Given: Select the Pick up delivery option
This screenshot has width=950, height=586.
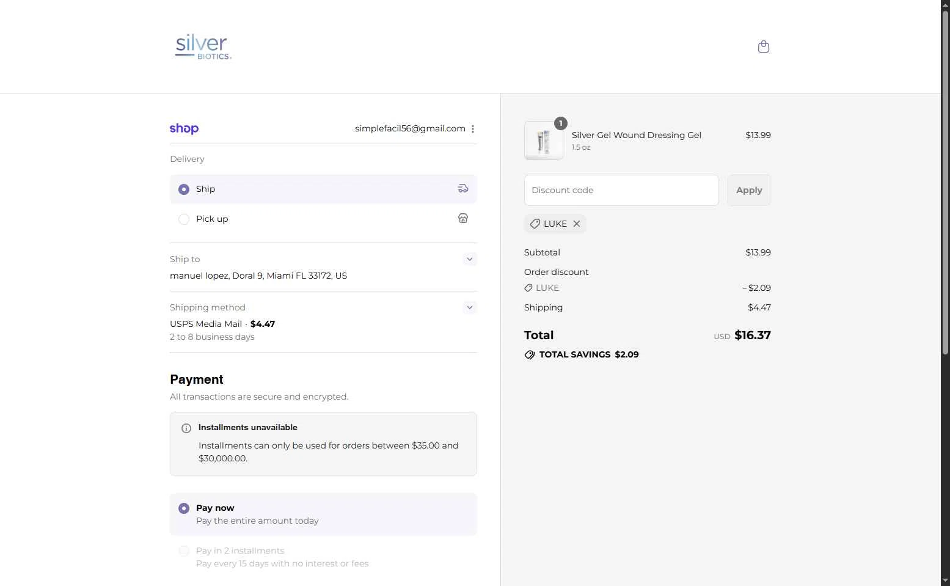Looking at the screenshot, I should point(323,219).
